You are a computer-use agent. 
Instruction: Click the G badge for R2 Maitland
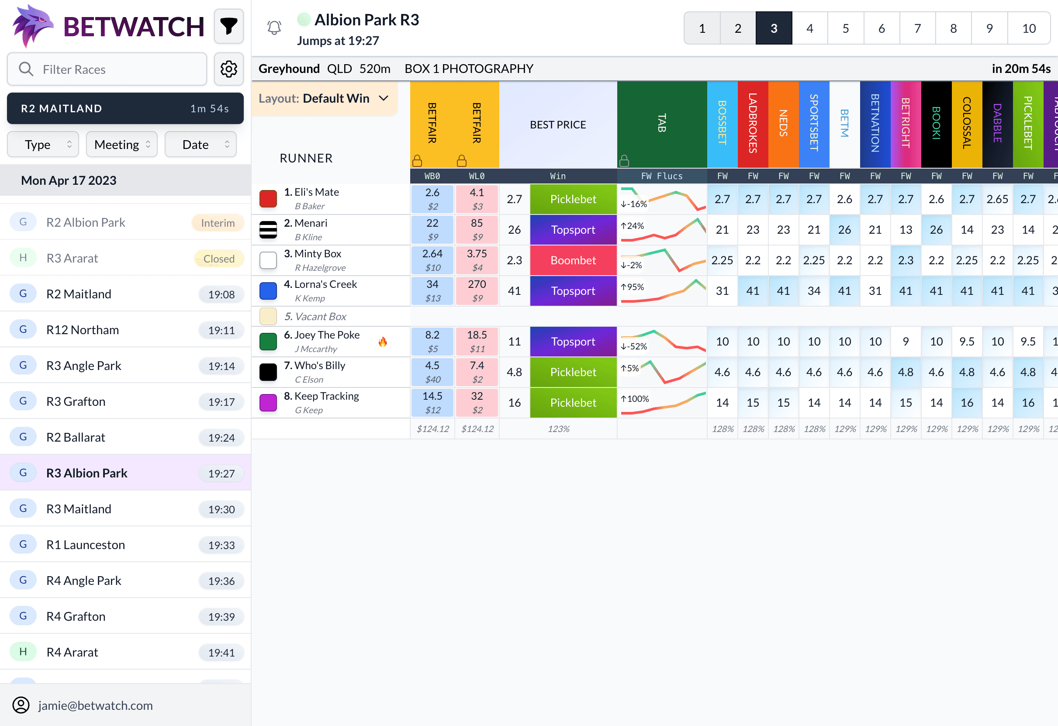(x=23, y=294)
